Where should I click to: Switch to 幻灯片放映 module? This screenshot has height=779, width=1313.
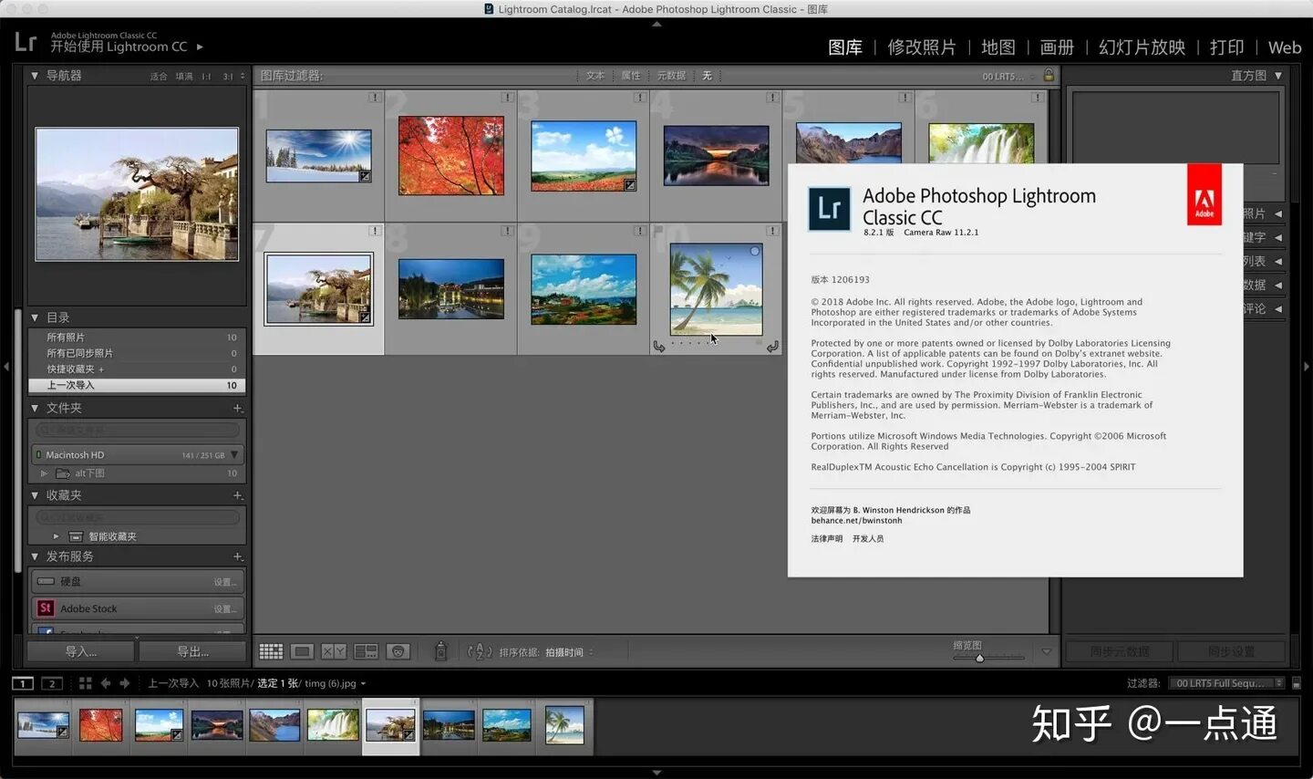(1142, 47)
